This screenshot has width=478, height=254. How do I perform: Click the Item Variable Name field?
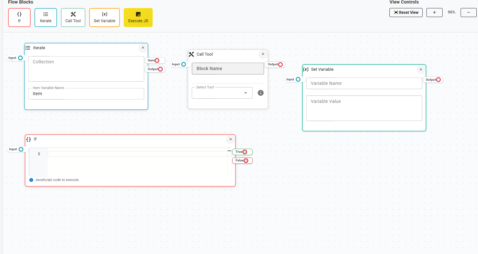tap(86, 94)
